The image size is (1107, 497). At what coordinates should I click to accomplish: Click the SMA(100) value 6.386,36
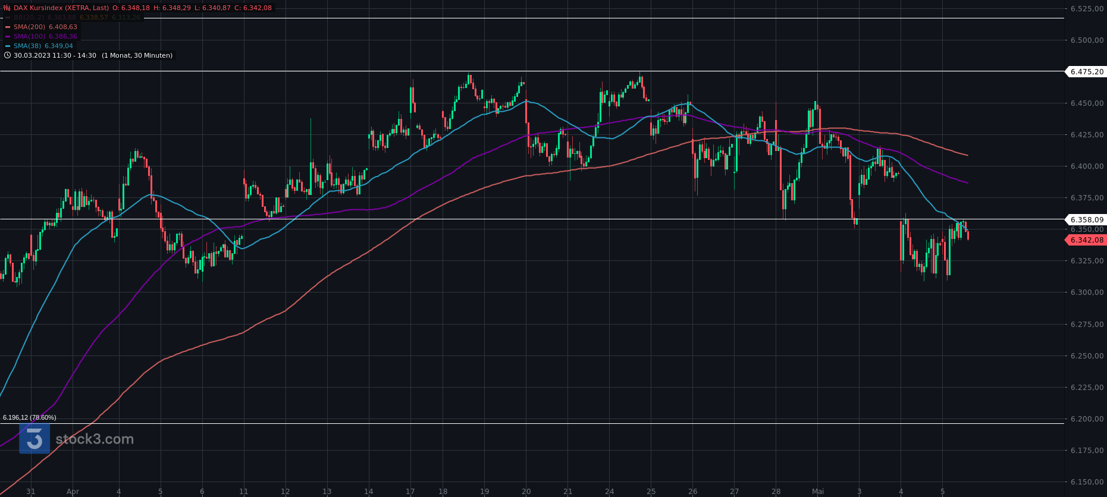(62, 36)
